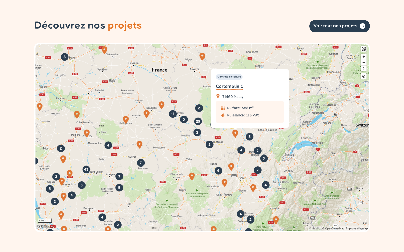The image size is (404, 252).
Task: Click the Mapbox attribution link
Action: click(316, 228)
